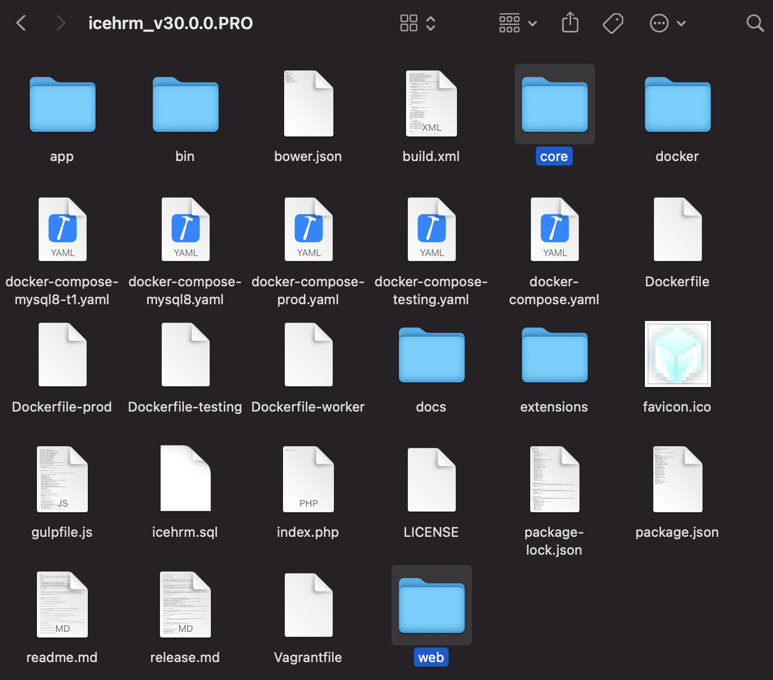Click the "release.md" name label

click(185, 658)
